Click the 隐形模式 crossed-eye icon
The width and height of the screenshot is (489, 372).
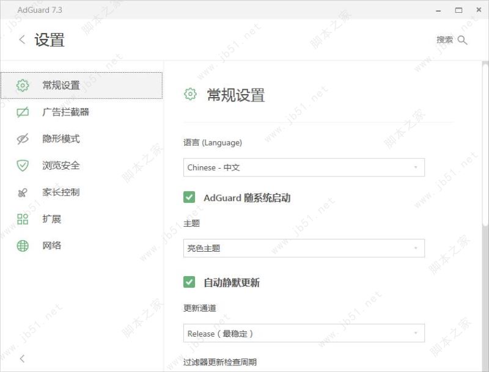click(23, 139)
